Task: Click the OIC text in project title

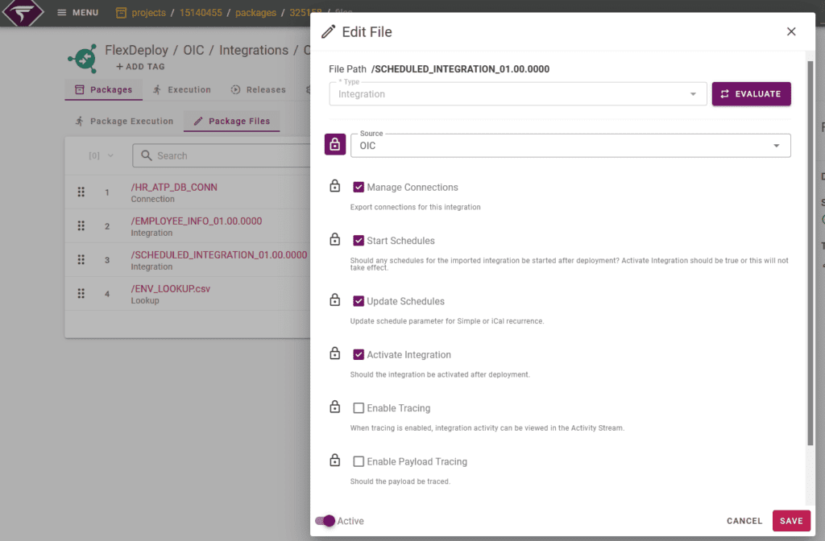Action: click(x=193, y=50)
